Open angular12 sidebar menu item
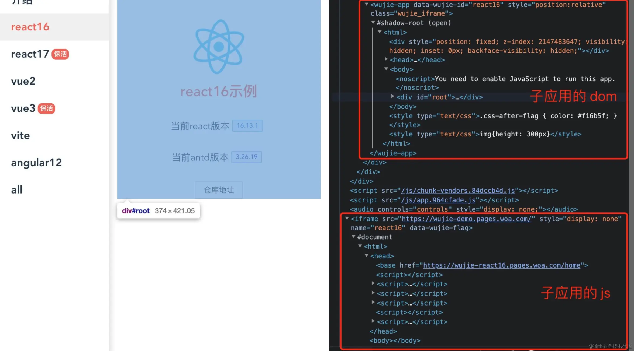Image resolution: width=634 pixels, height=351 pixels. coord(36,163)
